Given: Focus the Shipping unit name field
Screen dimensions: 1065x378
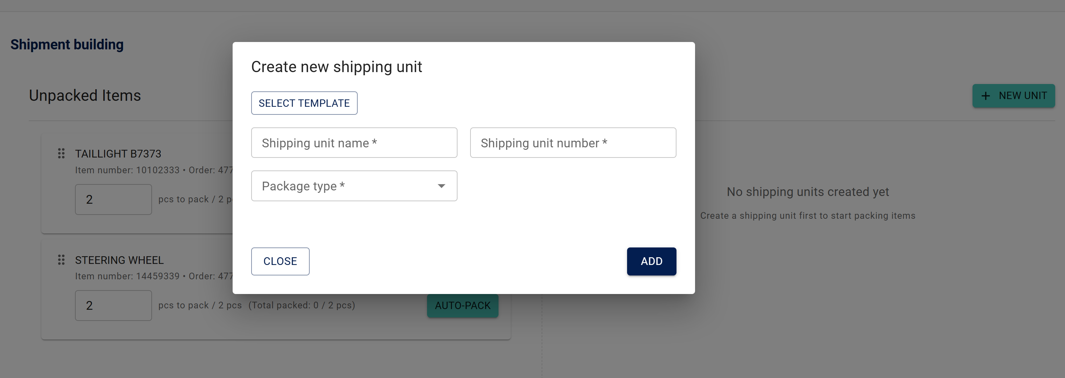Looking at the screenshot, I should (x=354, y=143).
